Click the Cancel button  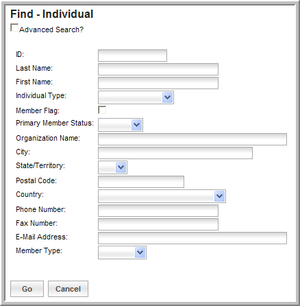[x=68, y=289]
